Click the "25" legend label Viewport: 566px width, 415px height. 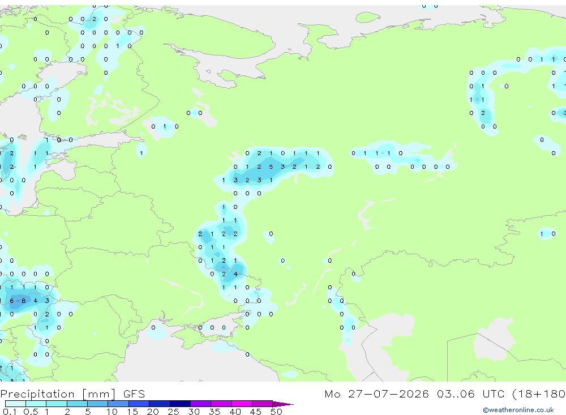(x=173, y=412)
